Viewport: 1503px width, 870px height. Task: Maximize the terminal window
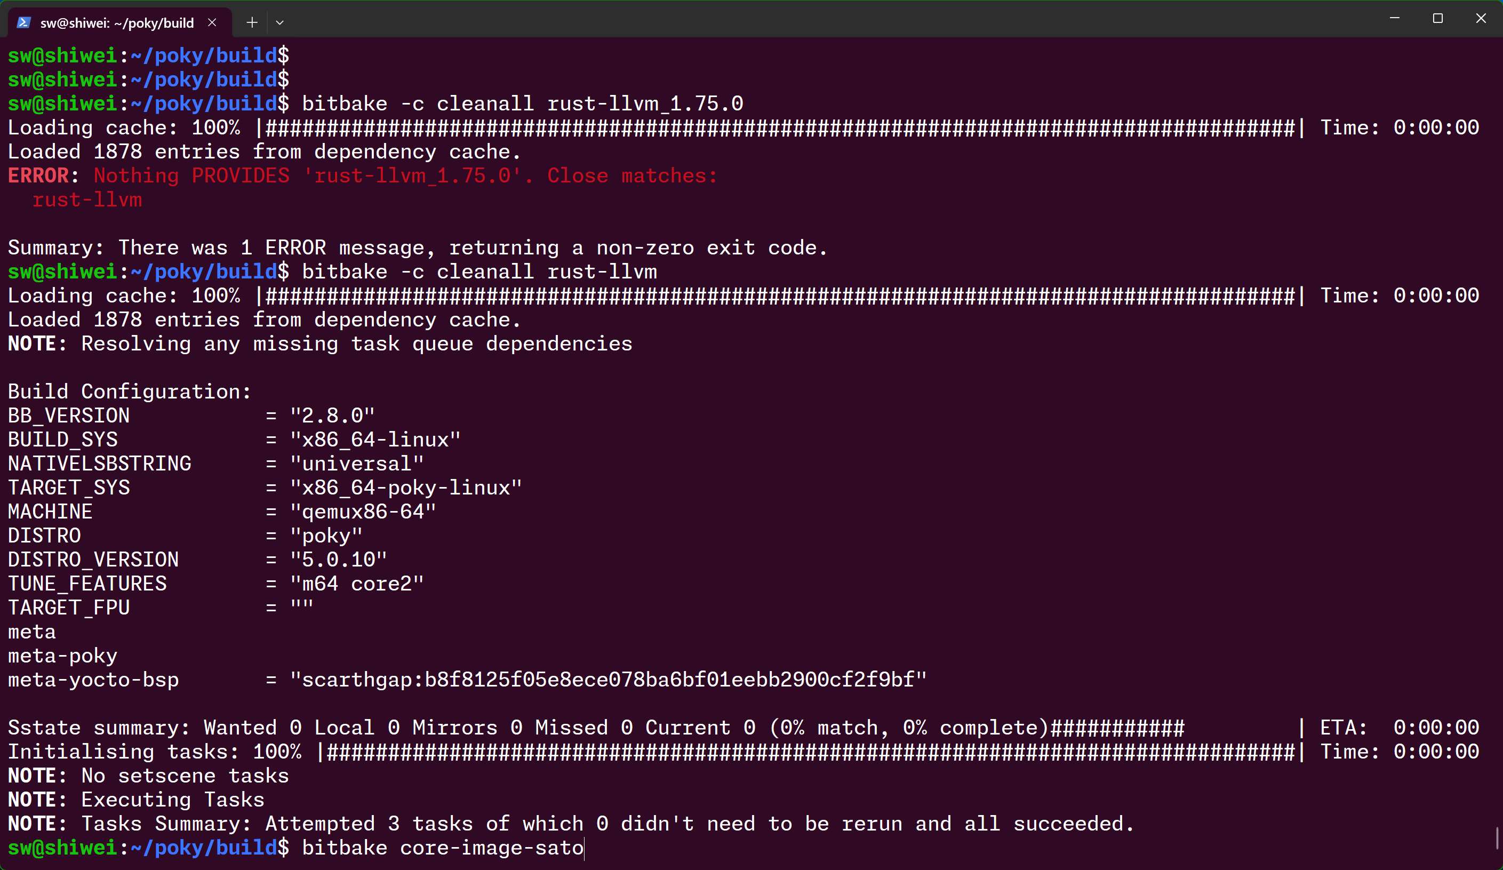coord(1437,19)
